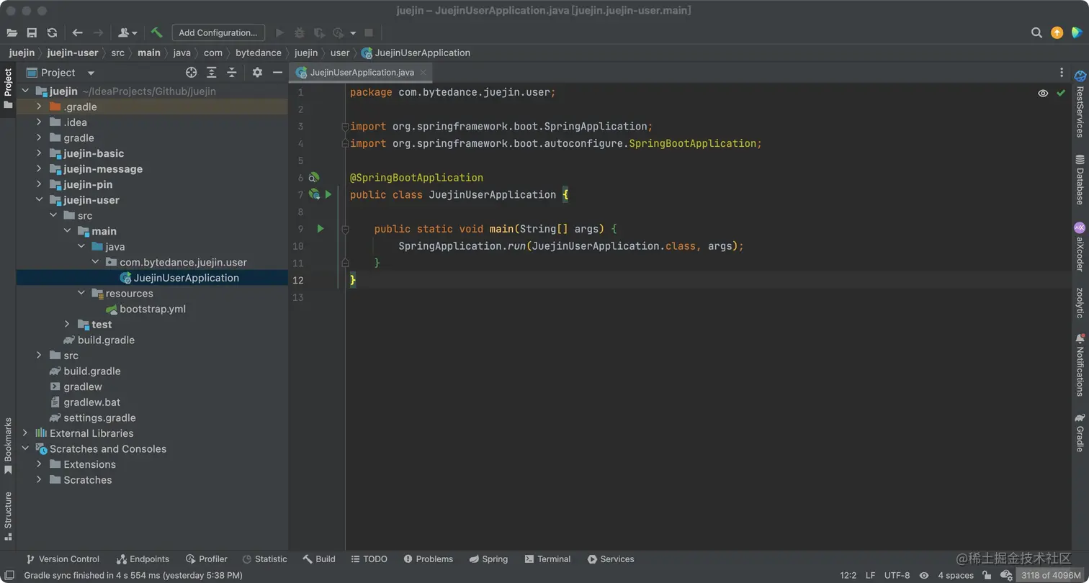Select opened file with crosshair icon
This screenshot has width=1089, height=583.
(191, 72)
